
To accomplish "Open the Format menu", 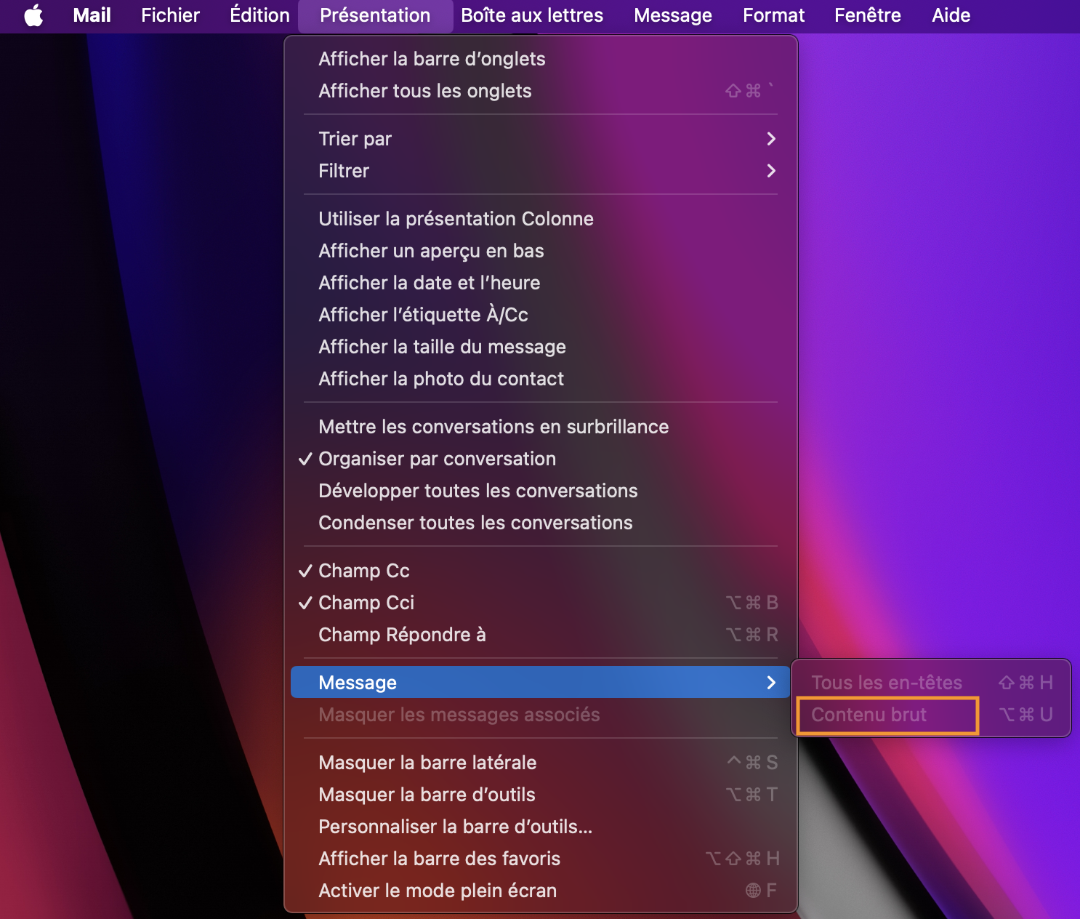I will 773,15.
